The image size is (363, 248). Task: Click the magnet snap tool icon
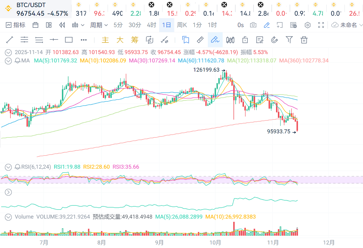pyautogui.click(x=274, y=40)
